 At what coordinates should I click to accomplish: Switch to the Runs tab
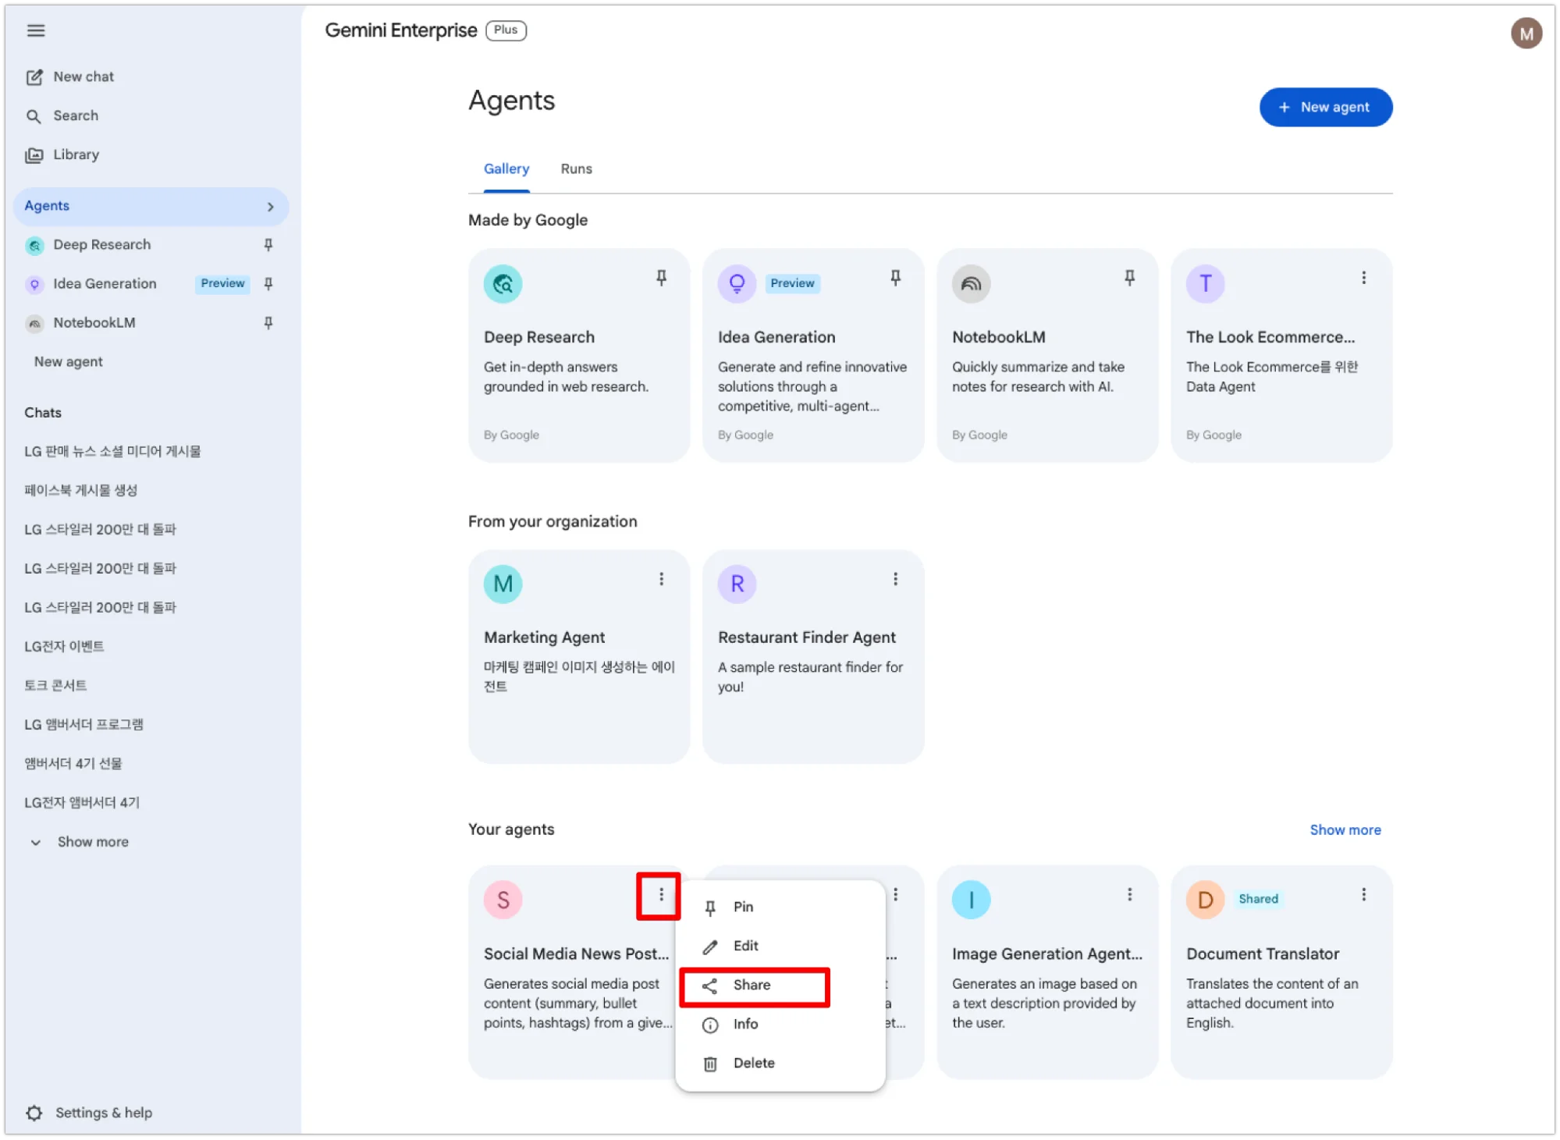pos(576,169)
